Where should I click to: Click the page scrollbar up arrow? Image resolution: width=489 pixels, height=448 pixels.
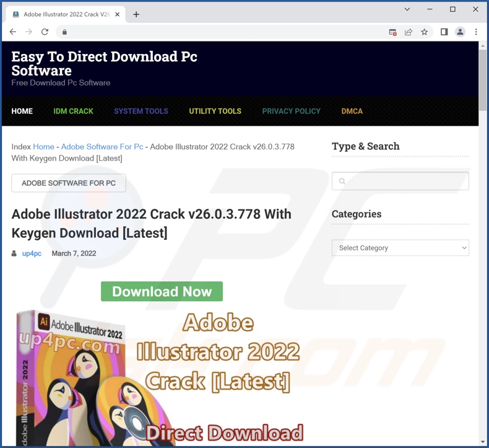click(x=483, y=46)
